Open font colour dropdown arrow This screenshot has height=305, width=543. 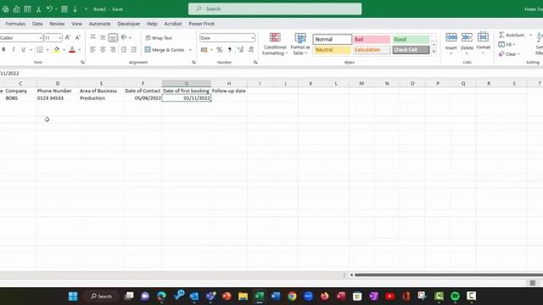coord(79,50)
